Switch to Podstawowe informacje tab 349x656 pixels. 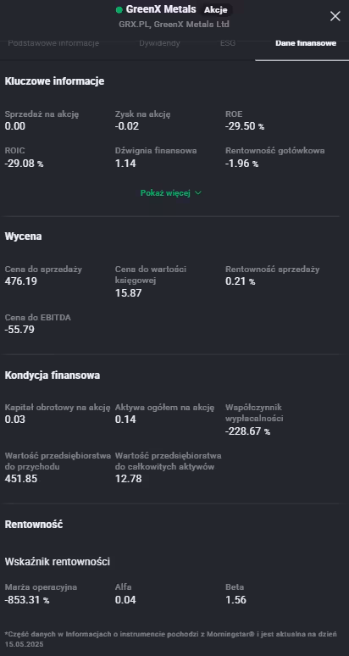(53, 43)
